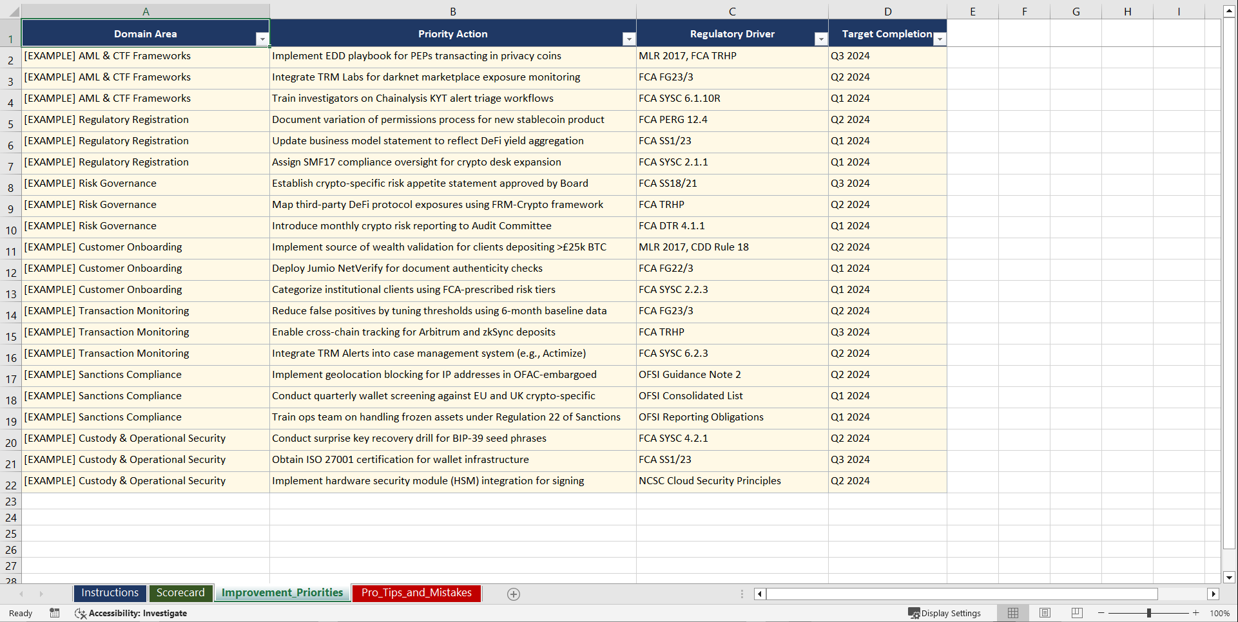Click the next sheet navigation arrow
The image size is (1238, 622).
41,594
